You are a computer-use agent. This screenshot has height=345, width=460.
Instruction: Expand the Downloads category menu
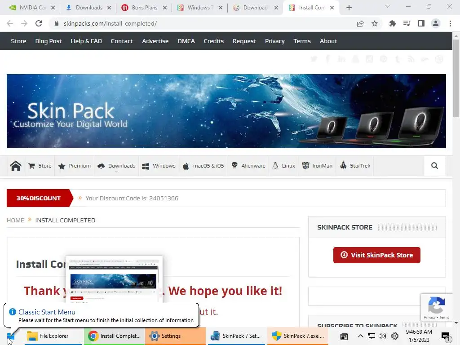click(x=116, y=166)
